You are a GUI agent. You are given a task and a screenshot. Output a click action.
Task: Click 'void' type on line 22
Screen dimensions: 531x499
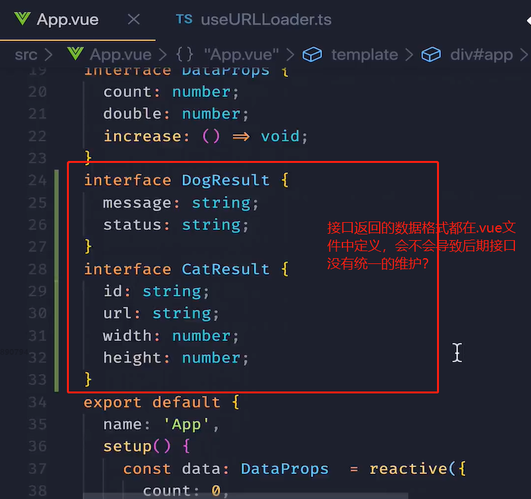[x=280, y=137]
